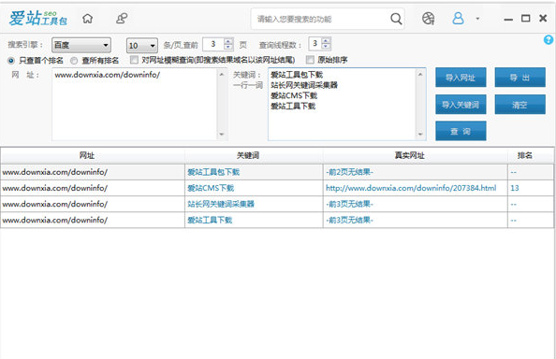556x359 pixels.
Task: Open the user account icon
Action: pyautogui.click(x=458, y=18)
